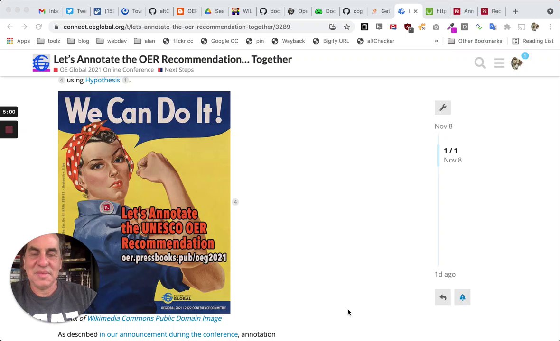The width and height of the screenshot is (560, 341).
Task: Switch to the Twitter tab
Action: tap(76, 11)
